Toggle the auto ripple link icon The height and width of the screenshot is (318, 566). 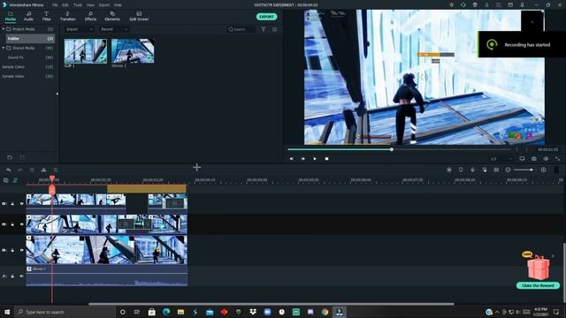pos(15,180)
